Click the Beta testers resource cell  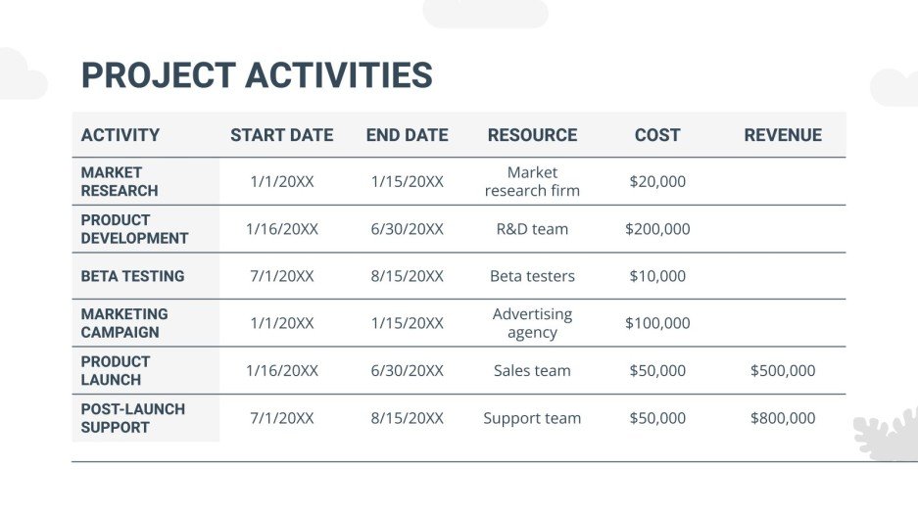[532, 276]
